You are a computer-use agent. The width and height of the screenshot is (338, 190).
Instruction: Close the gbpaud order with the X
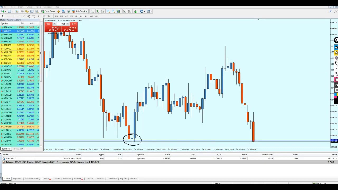(336, 158)
